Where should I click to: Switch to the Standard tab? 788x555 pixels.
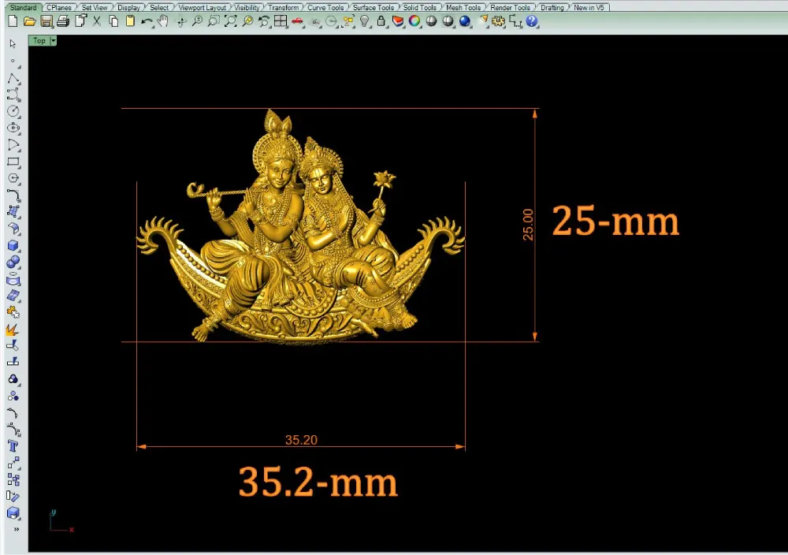point(23,8)
